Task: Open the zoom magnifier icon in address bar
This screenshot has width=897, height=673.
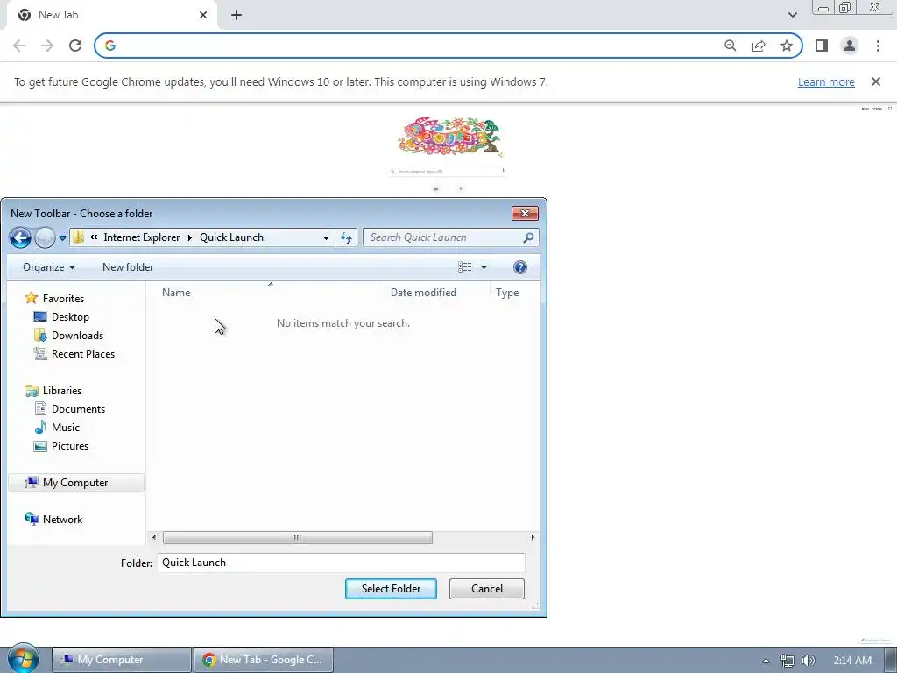Action: pyautogui.click(x=730, y=46)
